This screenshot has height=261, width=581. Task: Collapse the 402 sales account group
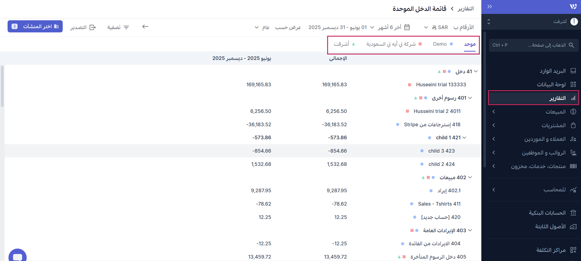click(470, 177)
